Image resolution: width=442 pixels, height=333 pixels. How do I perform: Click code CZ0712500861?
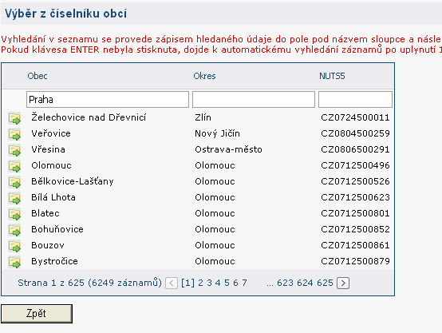(x=355, y=245)
